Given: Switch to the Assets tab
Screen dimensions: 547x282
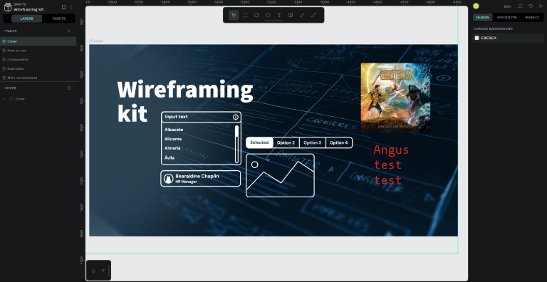Looking at the screenshot, I should [x=59, y=19].
